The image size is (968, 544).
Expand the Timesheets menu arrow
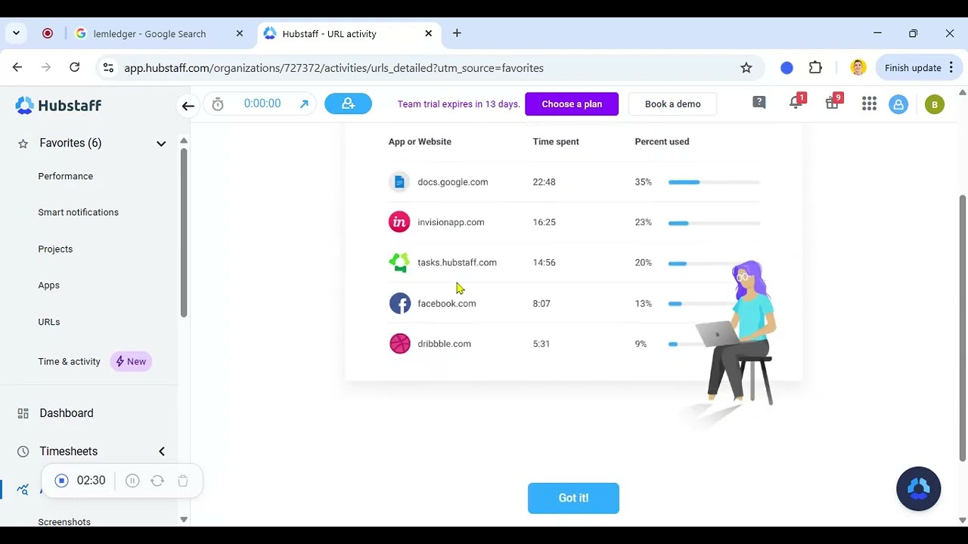pyautogui.click(x=161, y=451)
